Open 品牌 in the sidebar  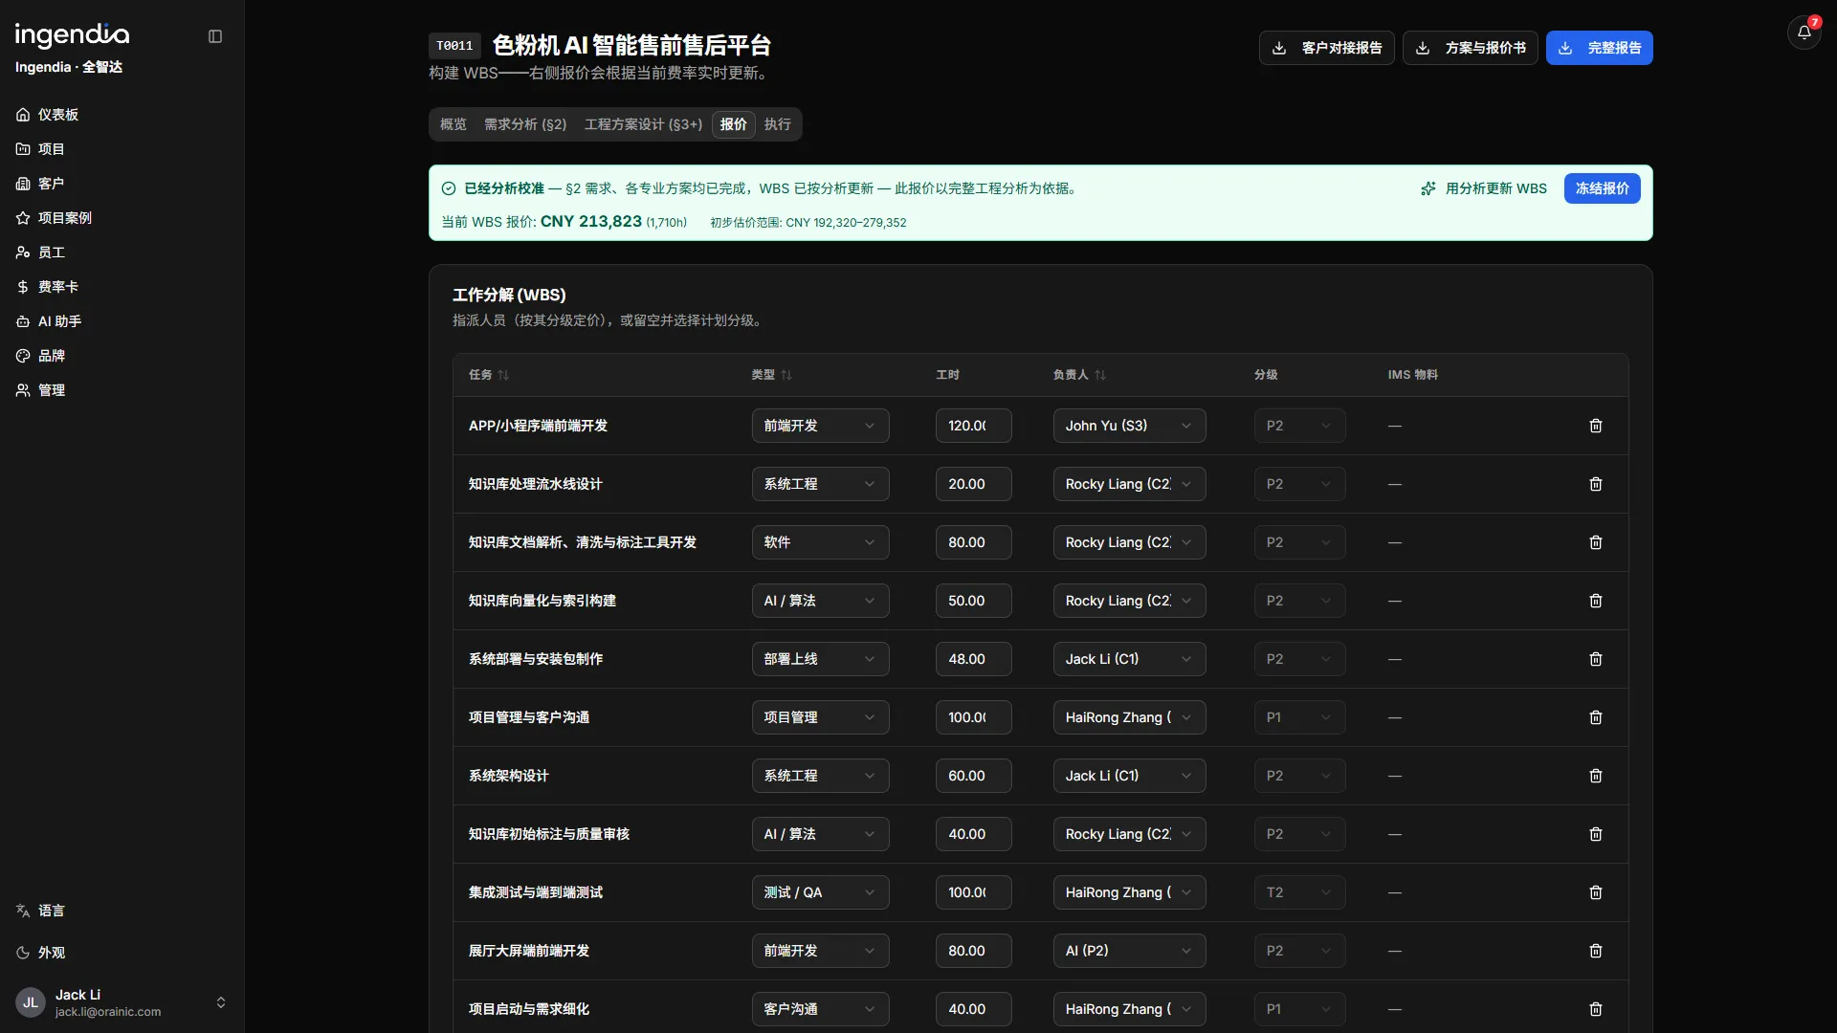point(122,356)
